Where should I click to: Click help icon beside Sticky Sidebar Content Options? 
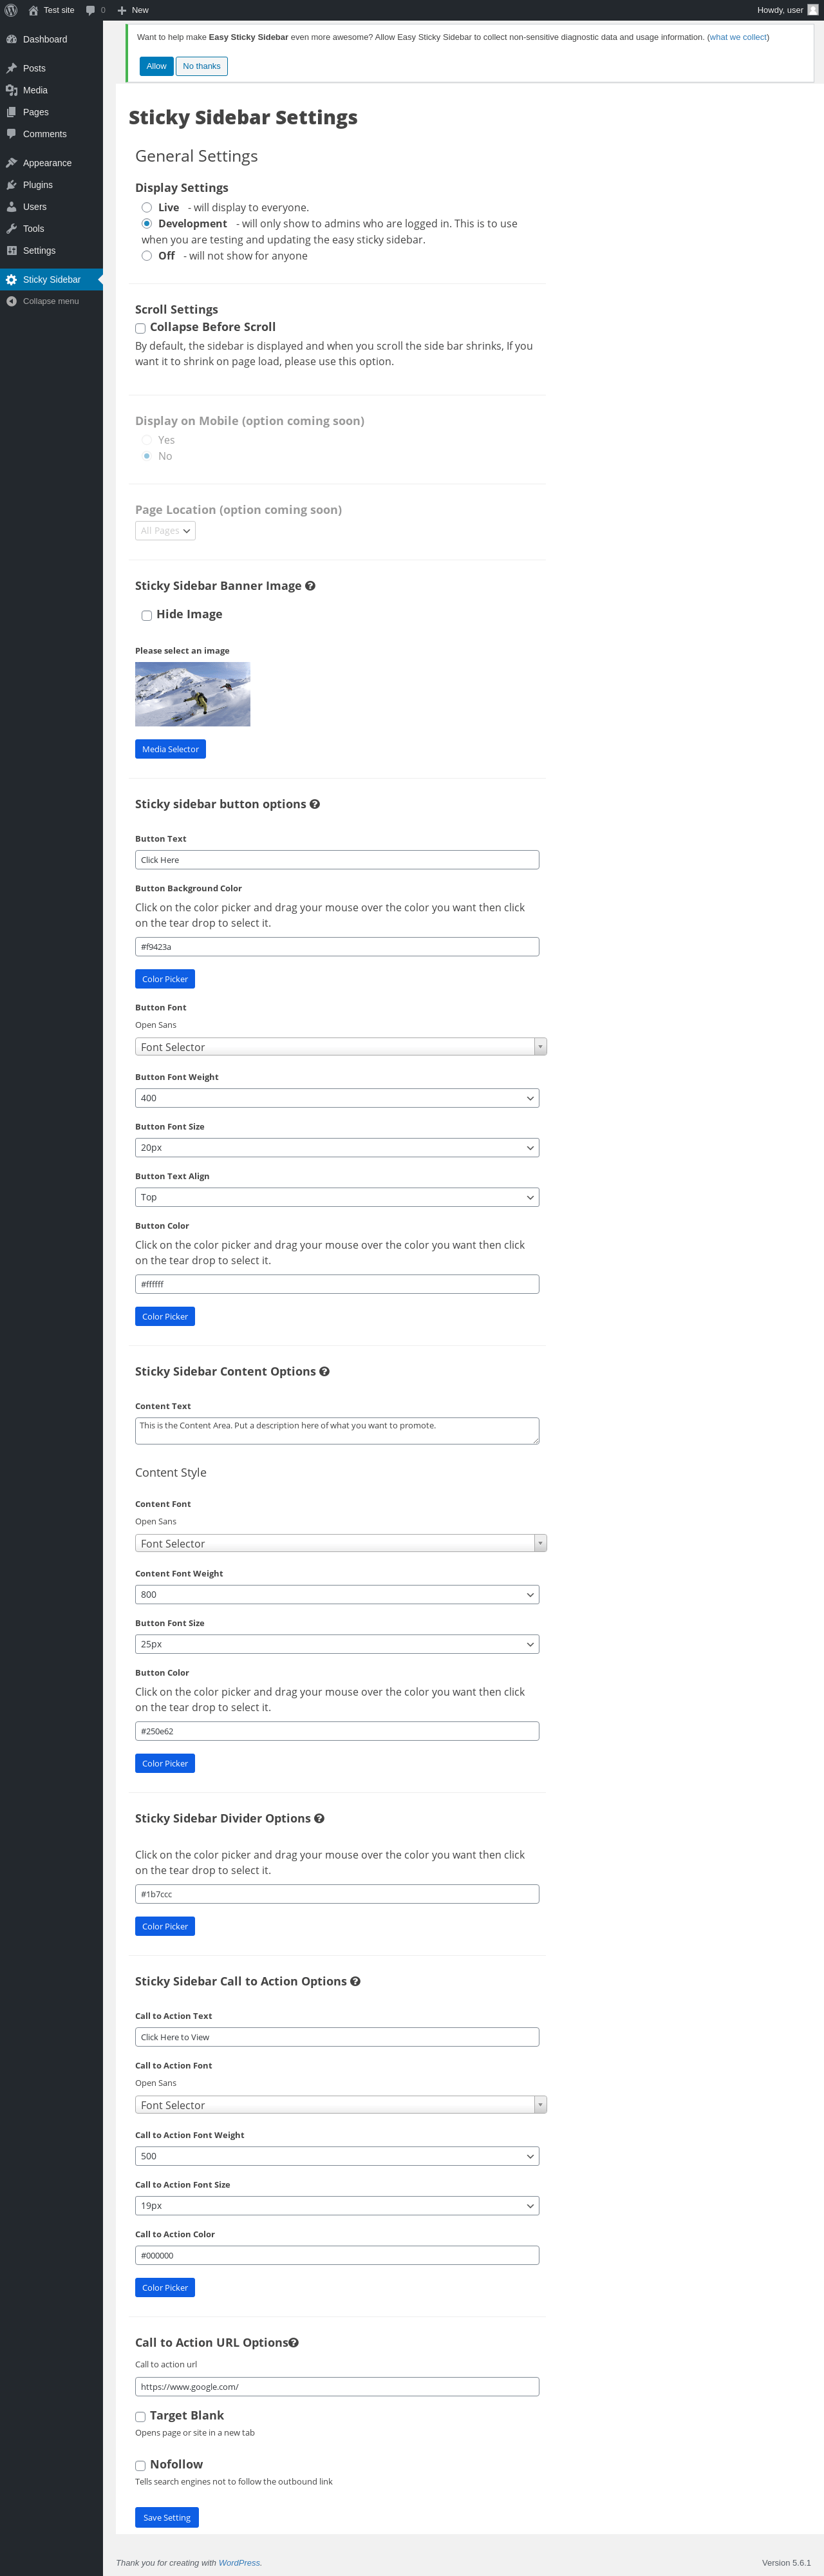click(324, 1371)
